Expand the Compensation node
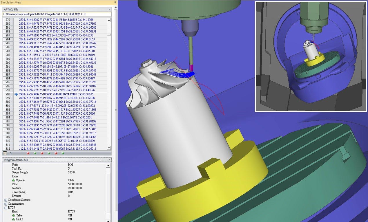The width and height of the screenshot is (368, 222). (x=6, y=204)
